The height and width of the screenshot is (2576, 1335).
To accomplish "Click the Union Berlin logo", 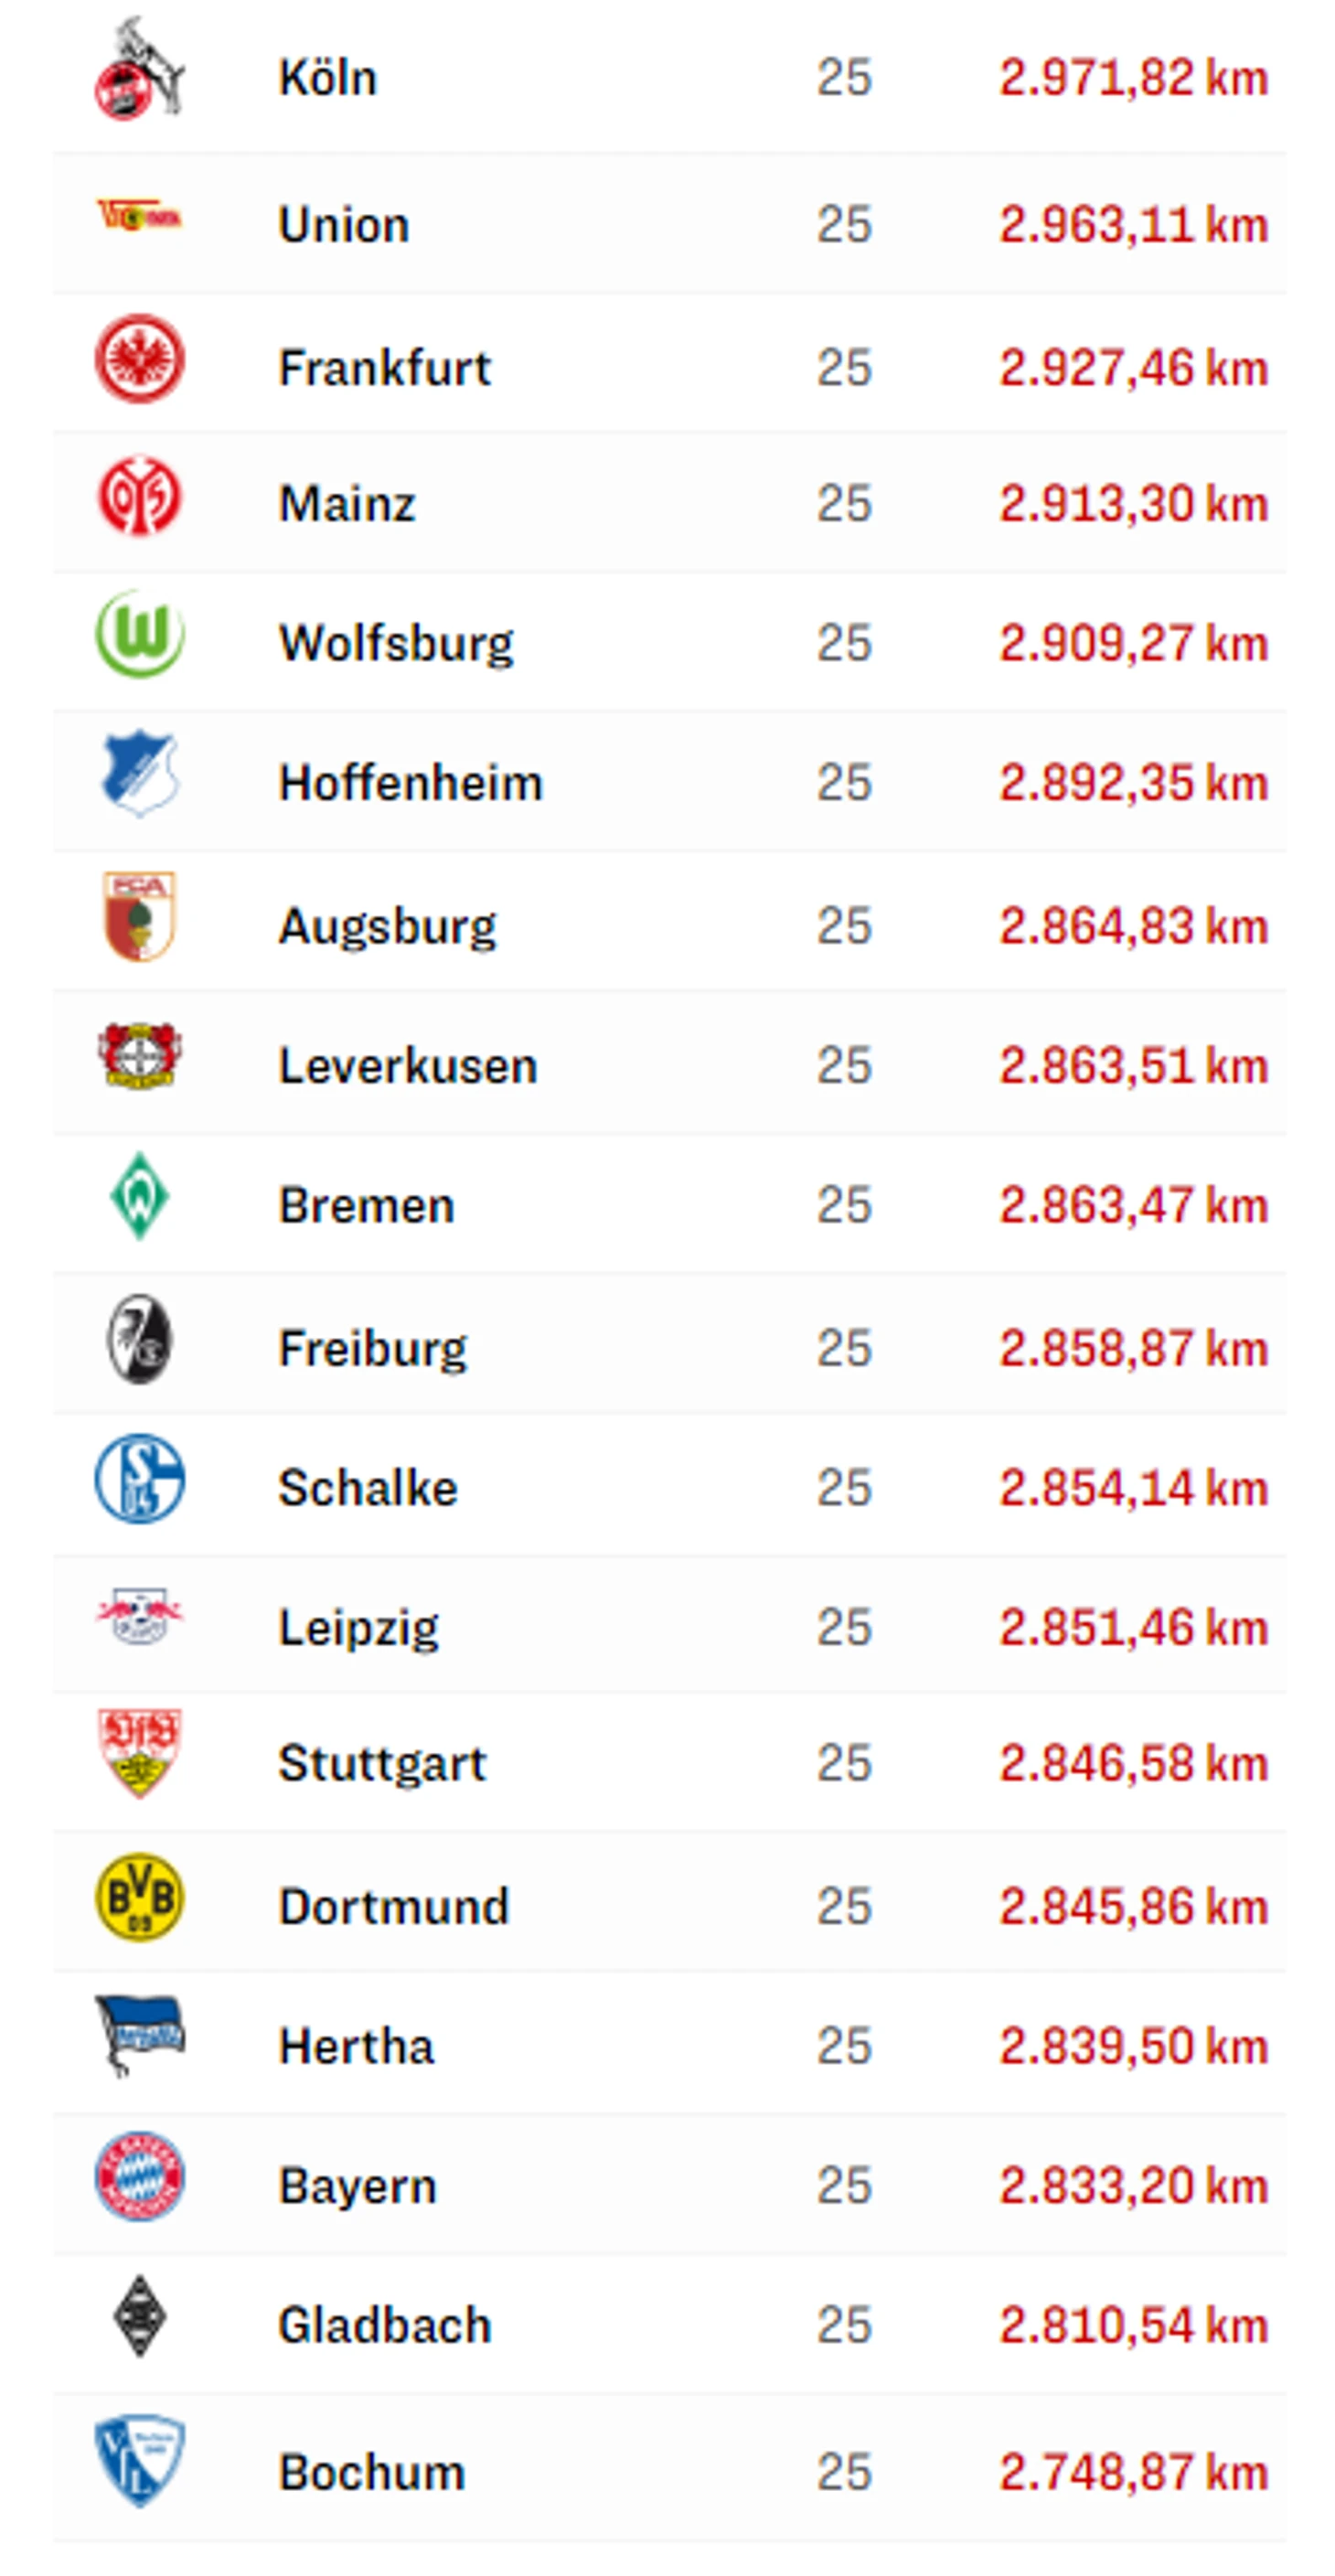I will (x=139, y=215).
